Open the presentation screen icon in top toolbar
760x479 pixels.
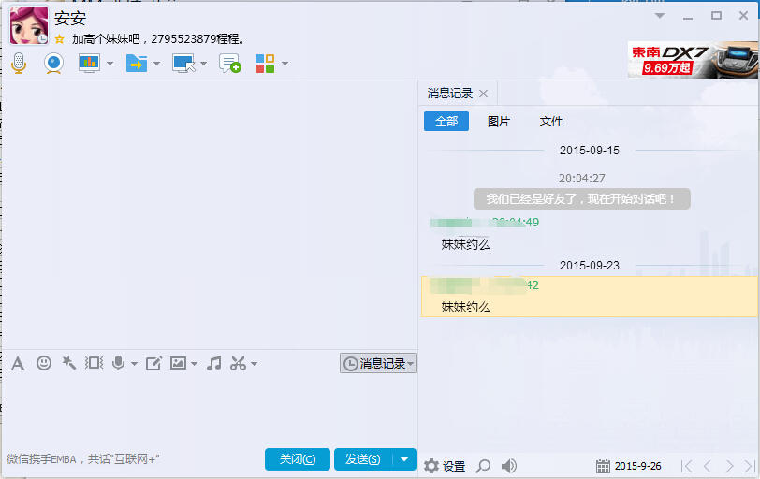tap(89, 63)
